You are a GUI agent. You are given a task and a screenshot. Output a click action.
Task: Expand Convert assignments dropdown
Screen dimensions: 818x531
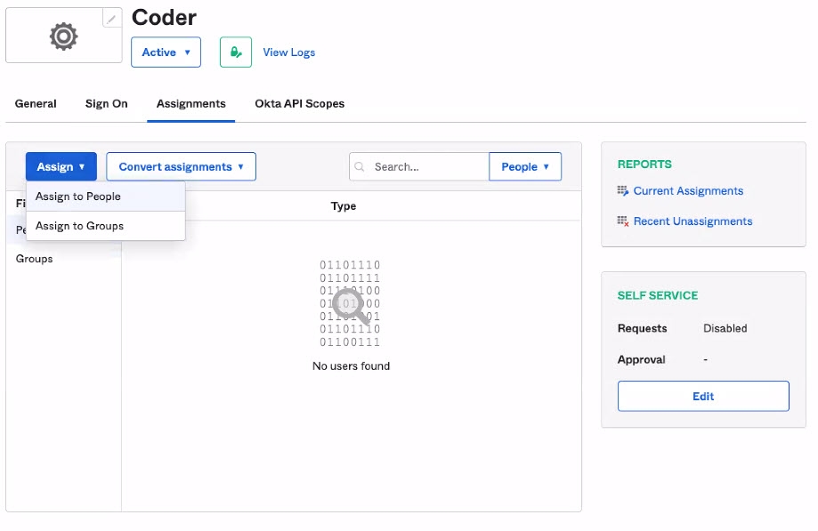point(181,166)
